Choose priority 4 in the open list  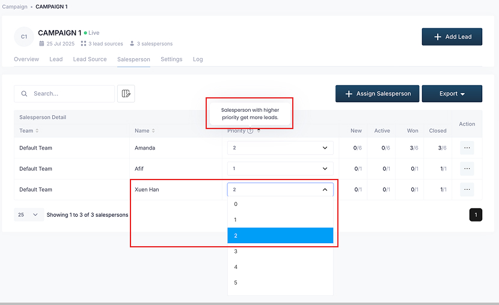click(x=280, y=267)
